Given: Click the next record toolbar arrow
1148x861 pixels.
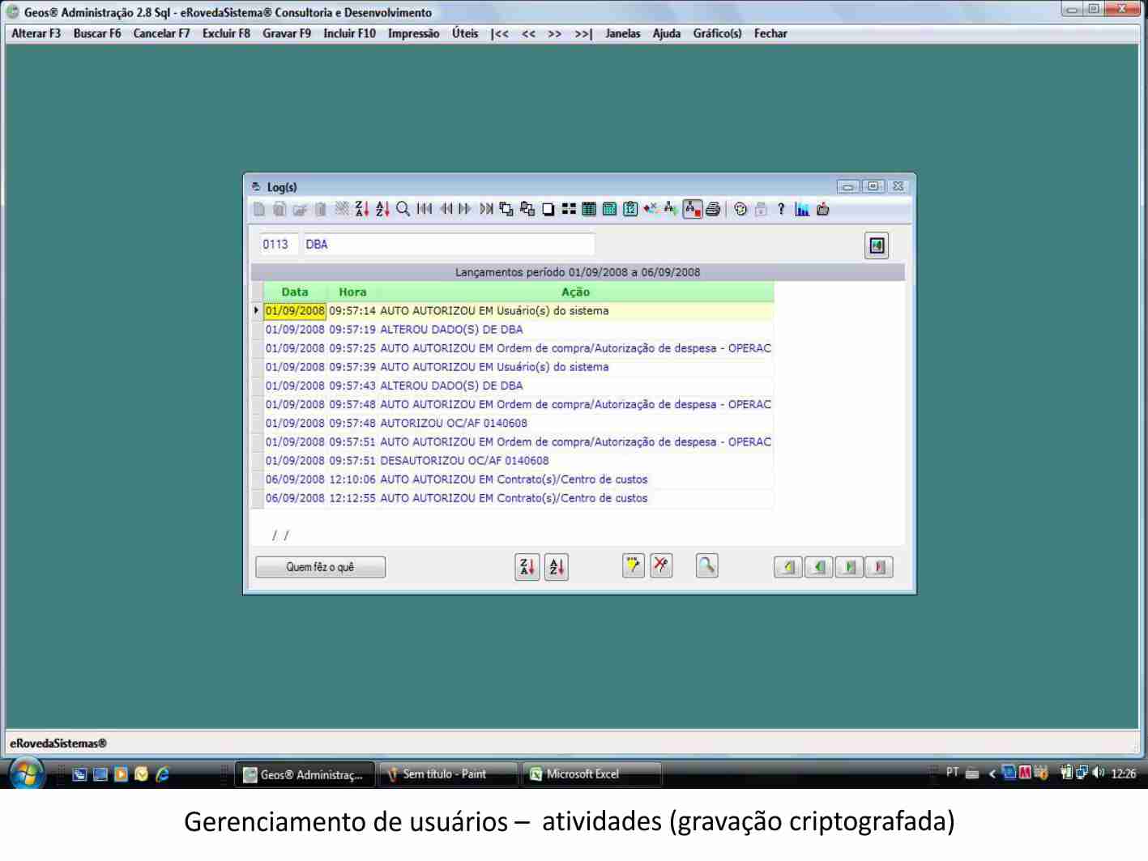Looking at the screenshot, I should 465,209.
